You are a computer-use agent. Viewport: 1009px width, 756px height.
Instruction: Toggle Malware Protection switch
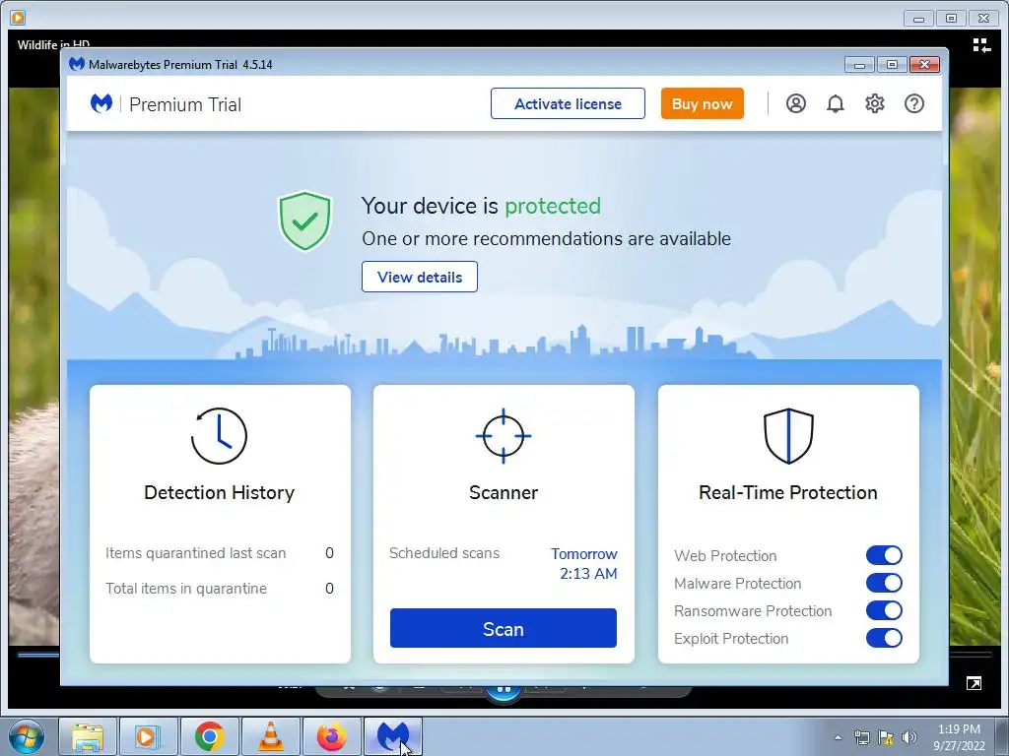884,583
